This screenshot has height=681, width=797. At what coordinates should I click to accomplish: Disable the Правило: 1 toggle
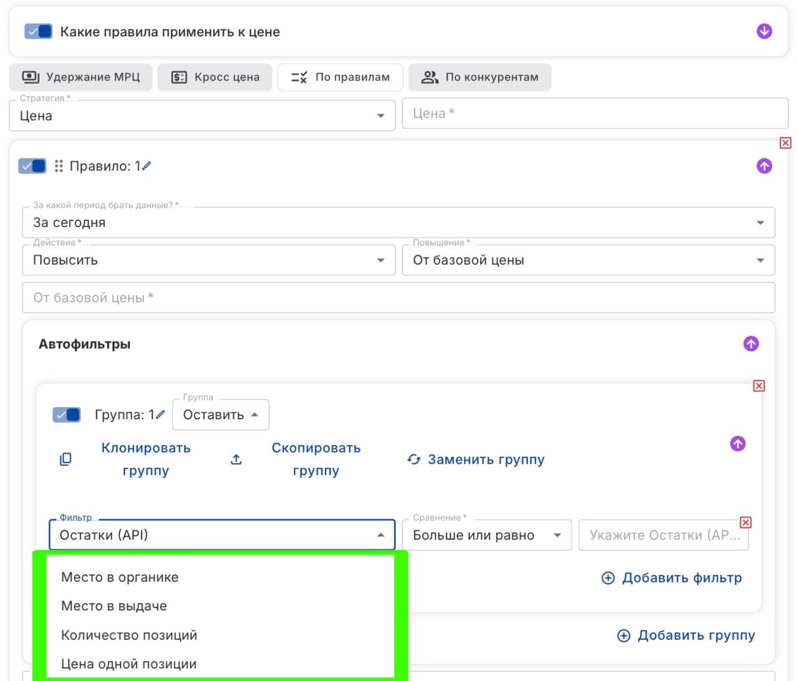pyautogui.click(x=32, y=166)
